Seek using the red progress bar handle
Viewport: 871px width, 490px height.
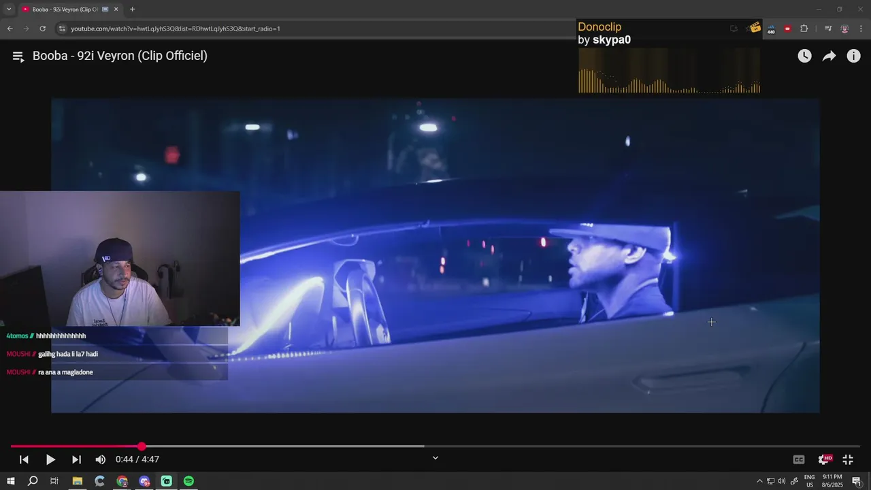point(142,446)
